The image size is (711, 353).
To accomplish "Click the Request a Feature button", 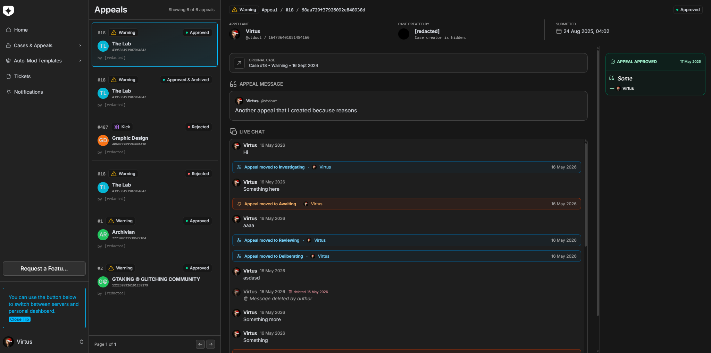I will [x=44, y=268].
